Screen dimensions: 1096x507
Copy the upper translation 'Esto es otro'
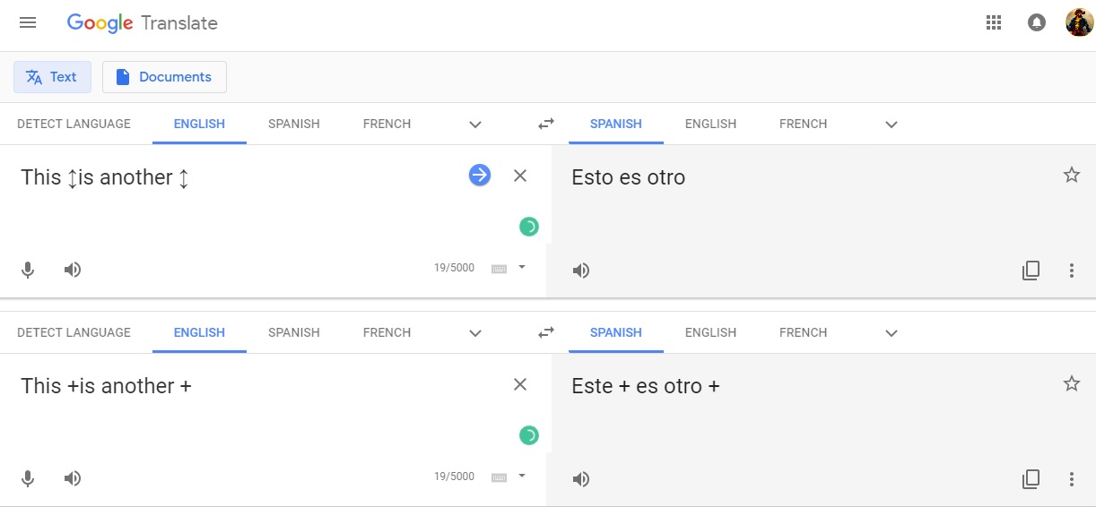(1031, 270)
